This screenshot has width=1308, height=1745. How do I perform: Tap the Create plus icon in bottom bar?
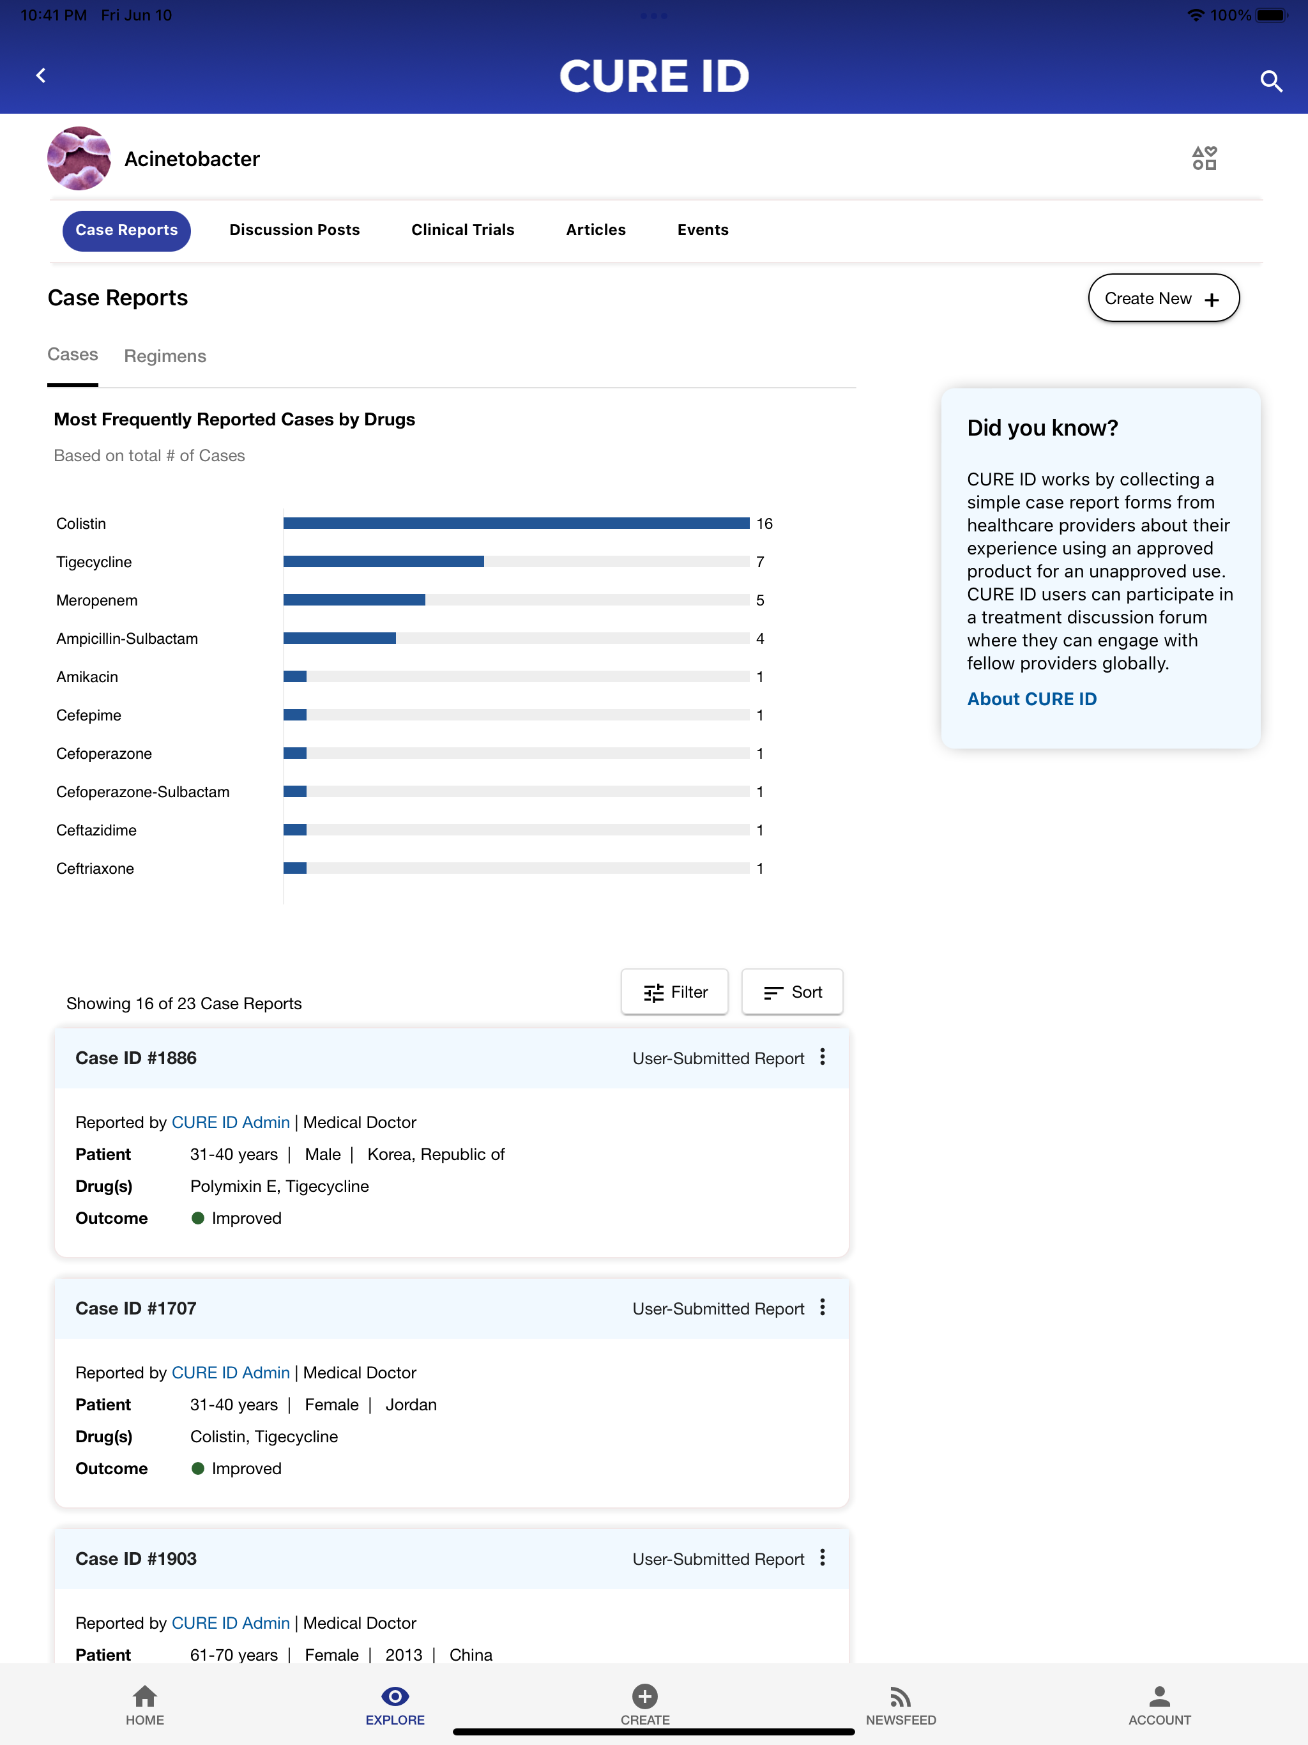click(644, 1696)
